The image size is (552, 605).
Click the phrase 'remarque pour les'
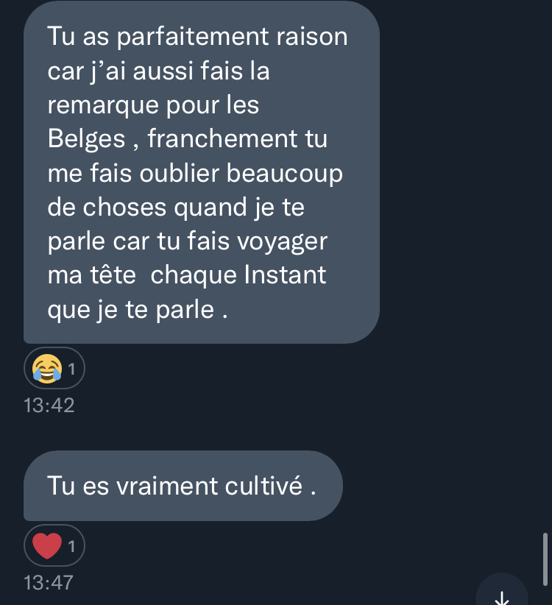pos(153,105)
